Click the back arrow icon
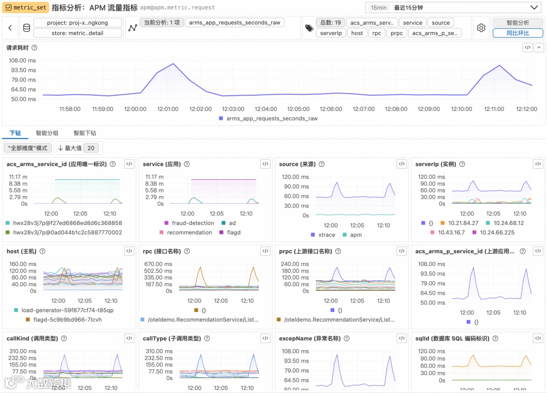This screenshot has height=393, width=547. tap(10, 28)
